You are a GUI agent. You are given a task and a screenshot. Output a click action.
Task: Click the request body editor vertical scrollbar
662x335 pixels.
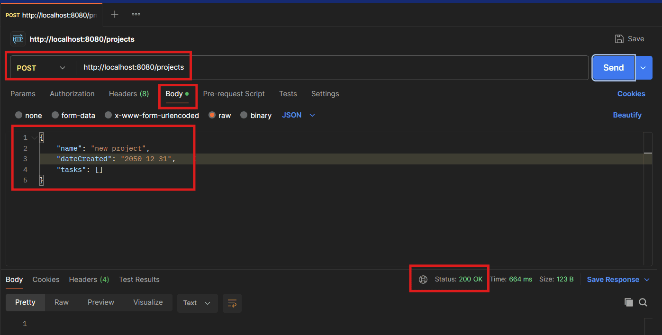pos(648,199)
